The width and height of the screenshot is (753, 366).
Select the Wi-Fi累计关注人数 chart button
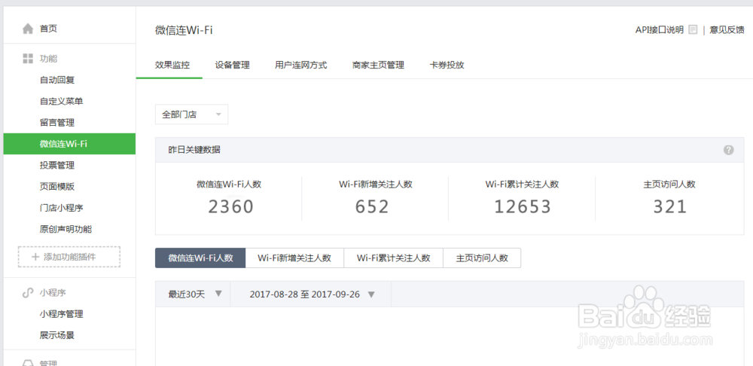point(393,258)
